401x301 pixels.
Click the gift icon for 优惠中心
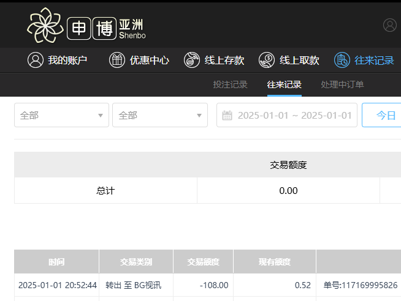pos(117,60)
